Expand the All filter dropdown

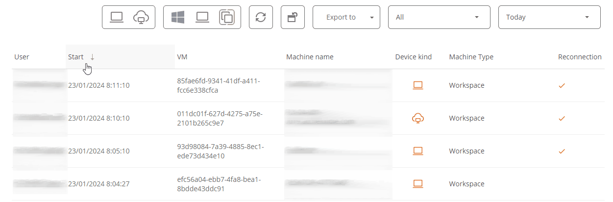(439, 17)
